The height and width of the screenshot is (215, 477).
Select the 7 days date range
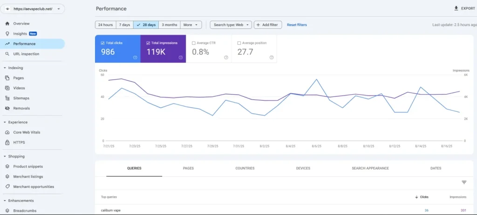pyautogui.click(x=125, y=25)
